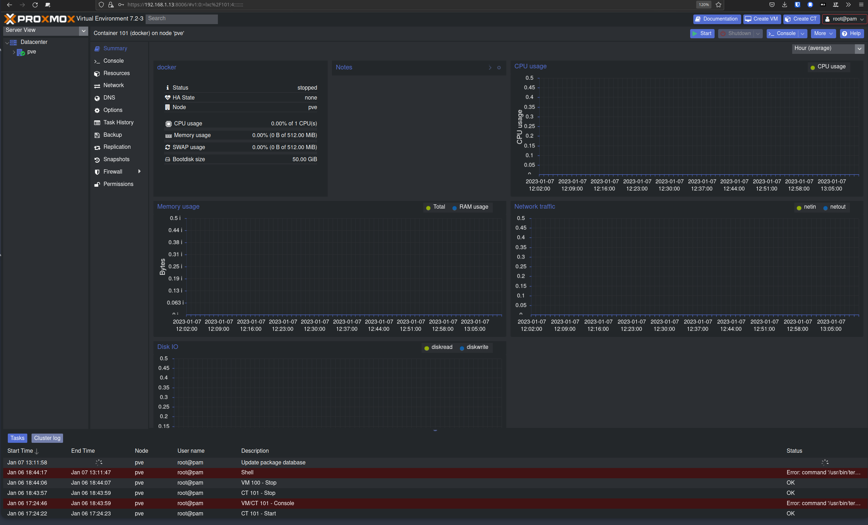The width and height of the screenshot is (868, 525).
Task: Click the Notes panel gear icon
Action: [x=499, y=68]
